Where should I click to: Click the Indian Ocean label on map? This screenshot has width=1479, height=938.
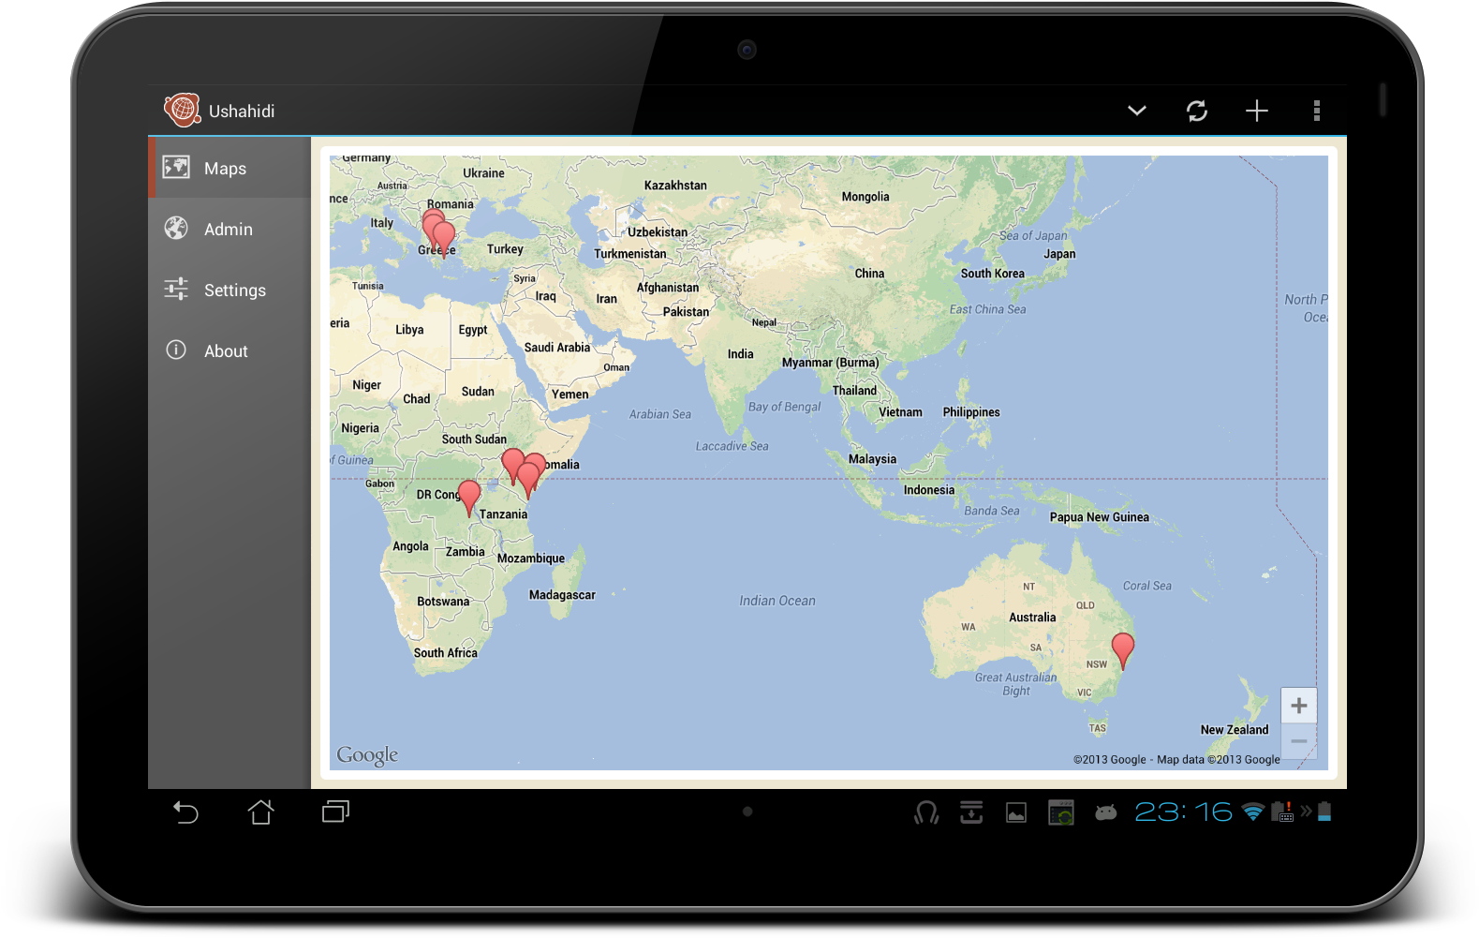(777, 601)
